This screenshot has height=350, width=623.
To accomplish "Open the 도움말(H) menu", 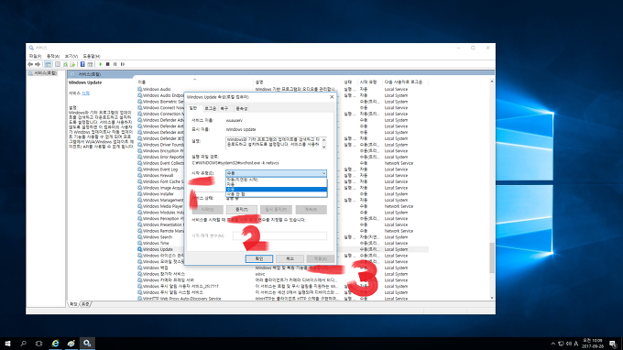I will pos(92,56).
